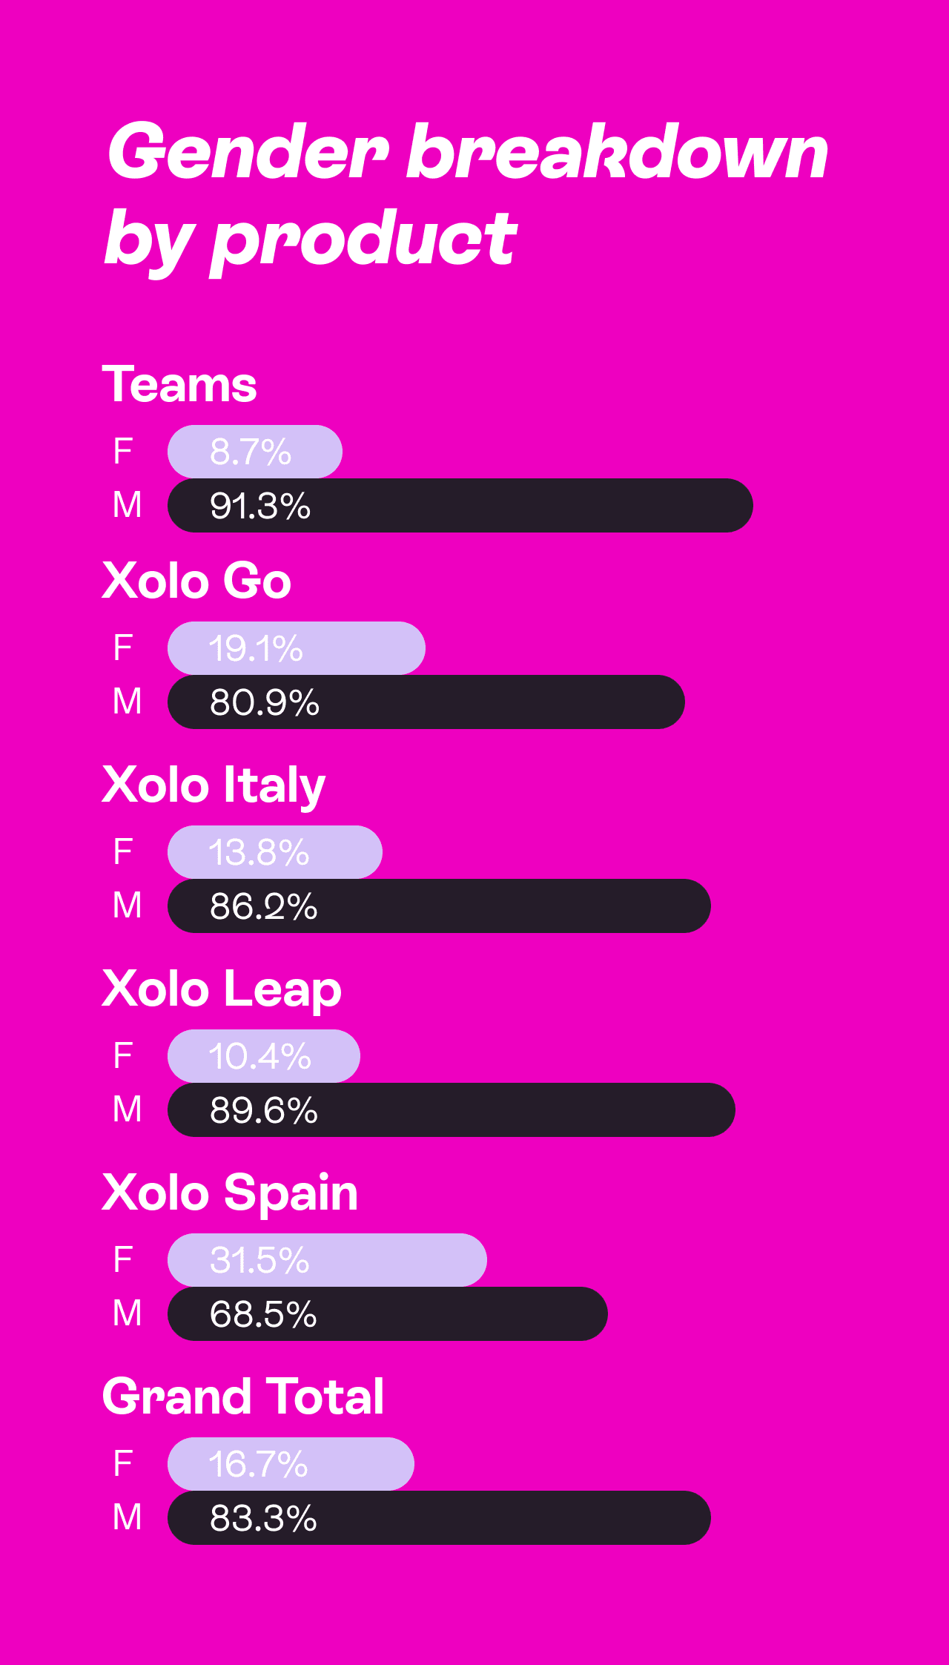Click the Grand Total 83.3% bar
949x1665 pixels.
pos(439,1518)
